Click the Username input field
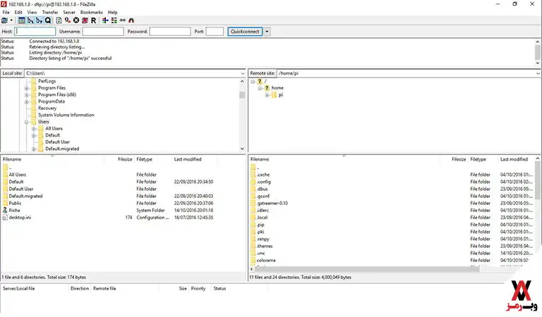Image resolution: width=542 pixels, height=317 pixels. [103, 32]
